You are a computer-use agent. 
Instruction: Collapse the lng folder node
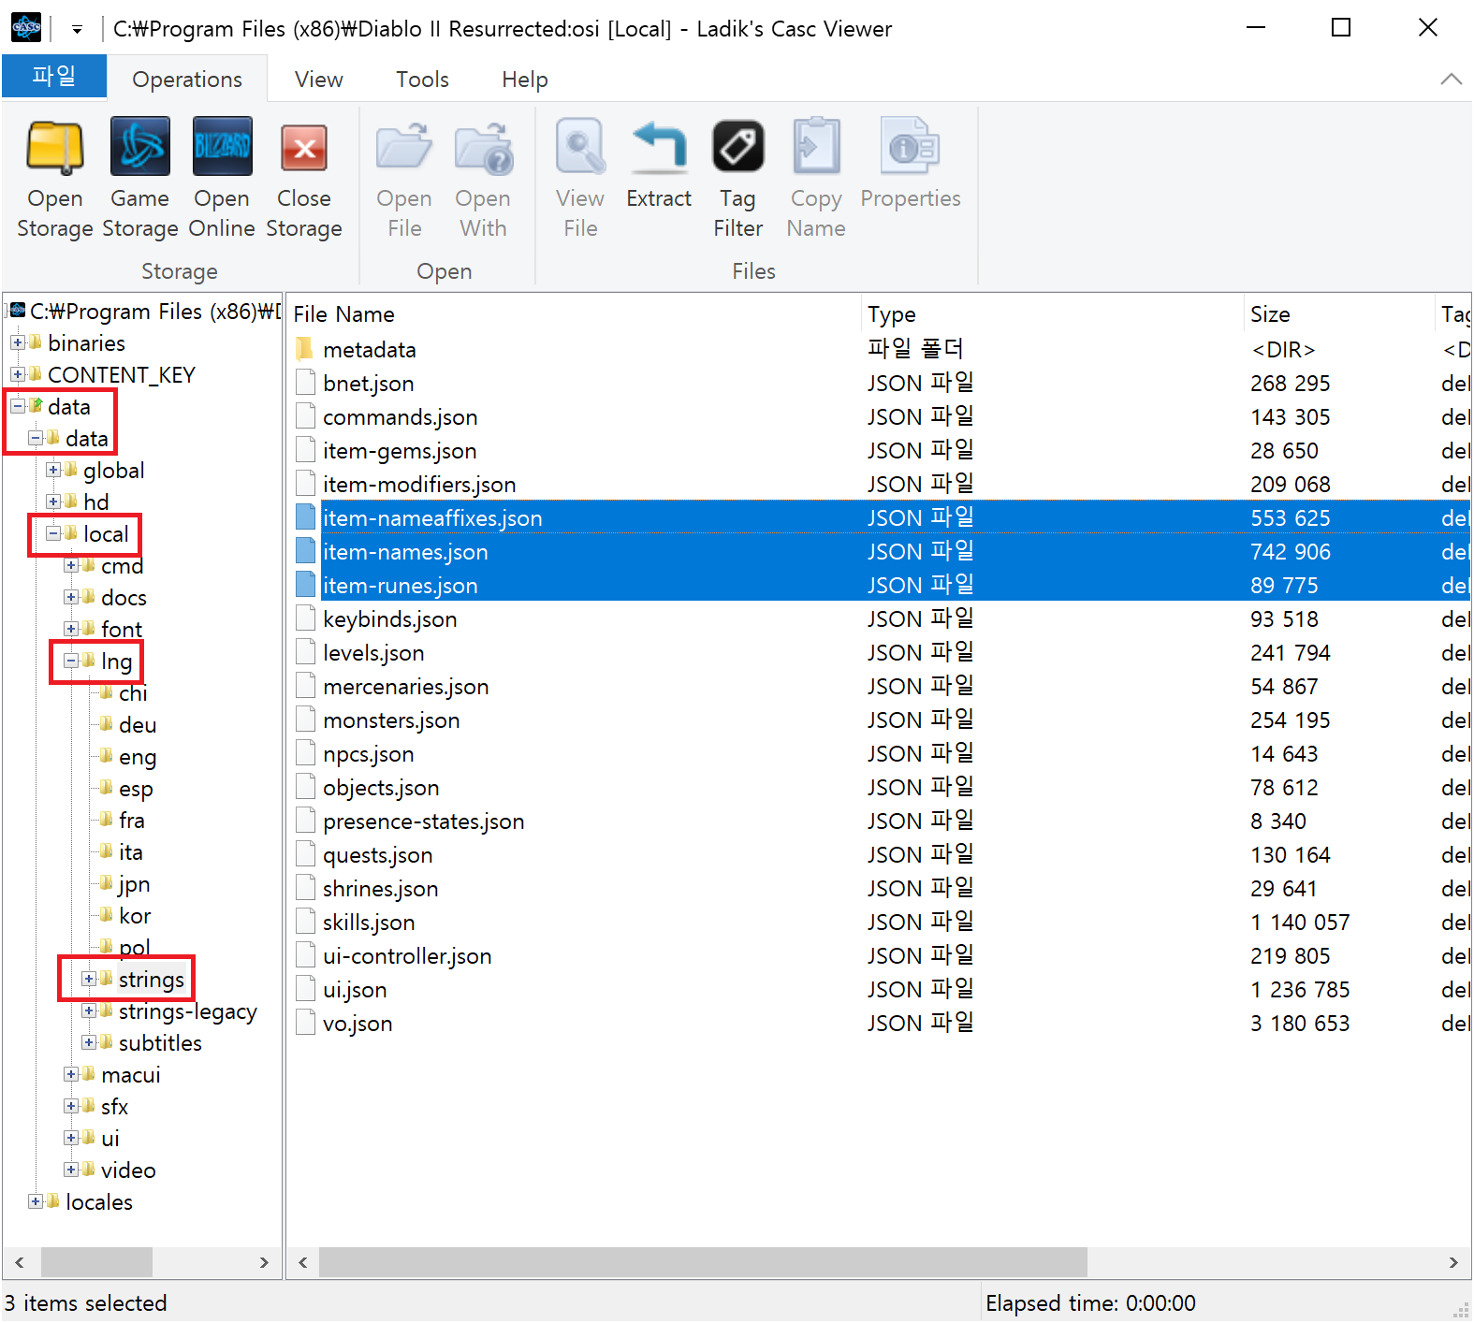71,661
